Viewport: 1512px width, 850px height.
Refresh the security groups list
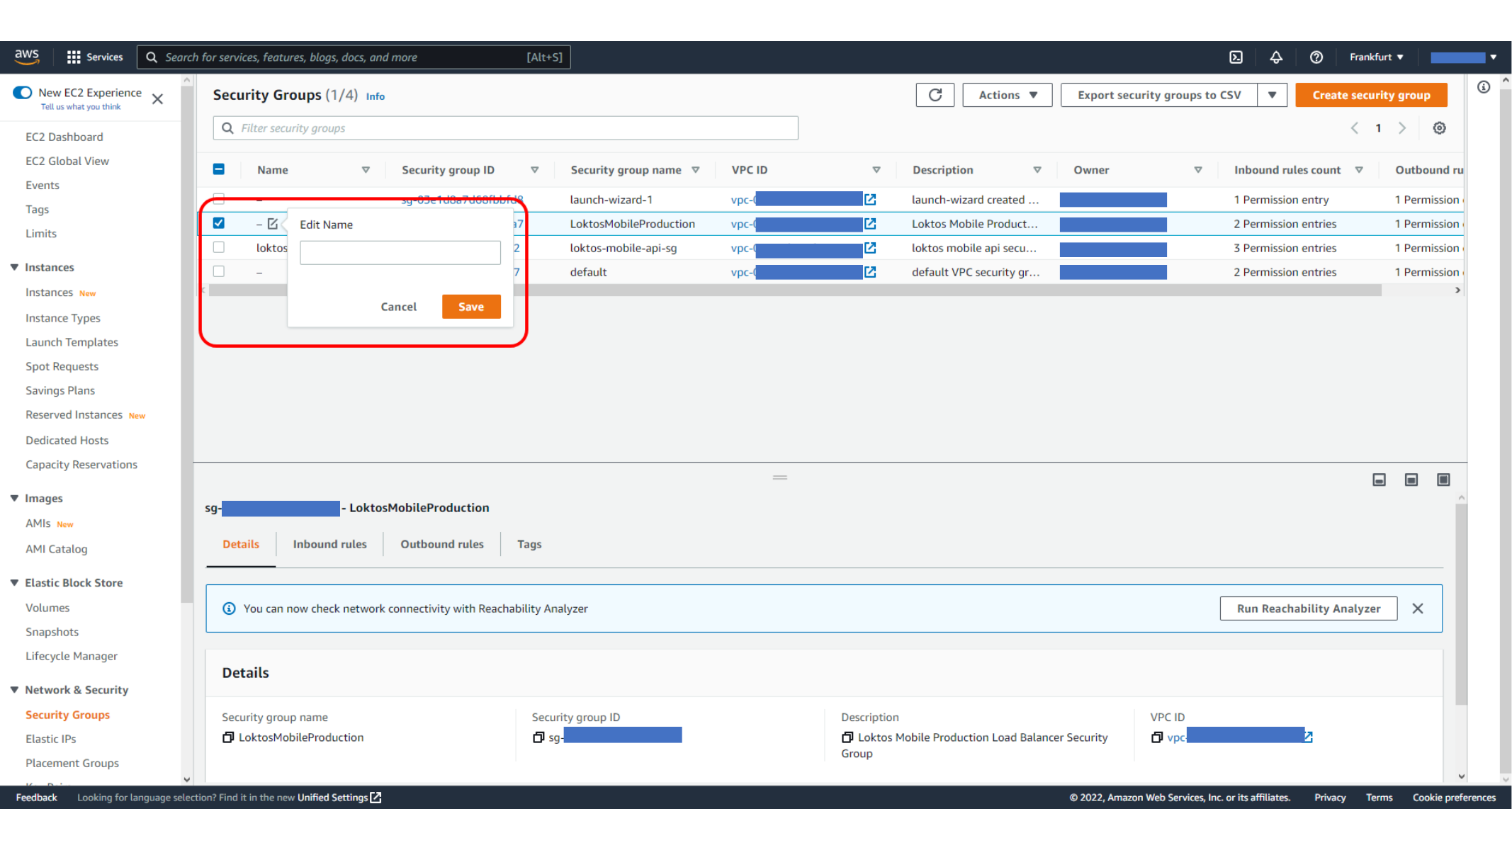(x=935, y=95)
